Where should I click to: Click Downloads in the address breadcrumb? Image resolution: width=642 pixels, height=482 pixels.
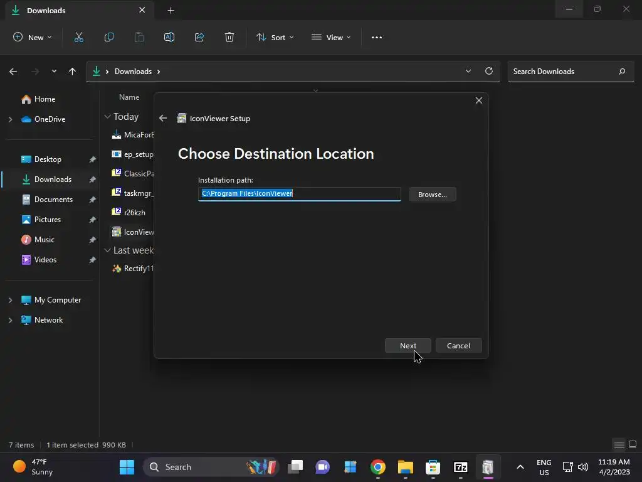[x=133, y=72]
